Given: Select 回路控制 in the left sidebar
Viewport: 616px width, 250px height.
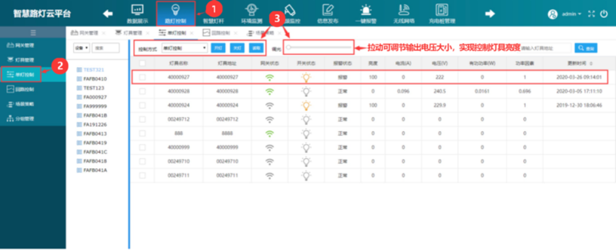Looking at the screenshot, I should point(25,89).
